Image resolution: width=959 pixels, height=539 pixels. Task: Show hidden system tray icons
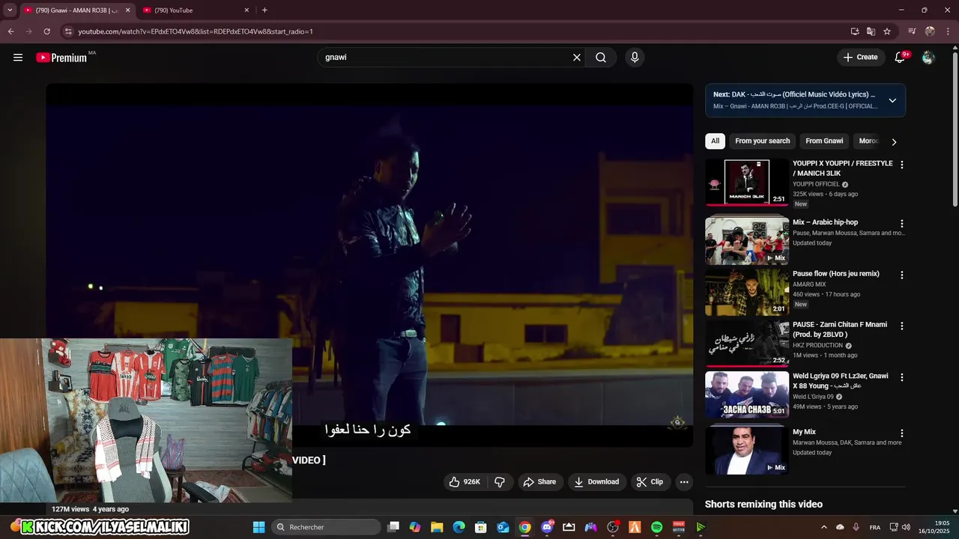824,527
